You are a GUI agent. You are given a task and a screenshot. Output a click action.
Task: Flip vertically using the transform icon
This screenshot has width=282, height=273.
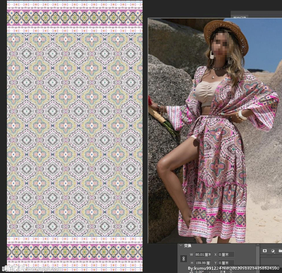(x=230, y=271)
